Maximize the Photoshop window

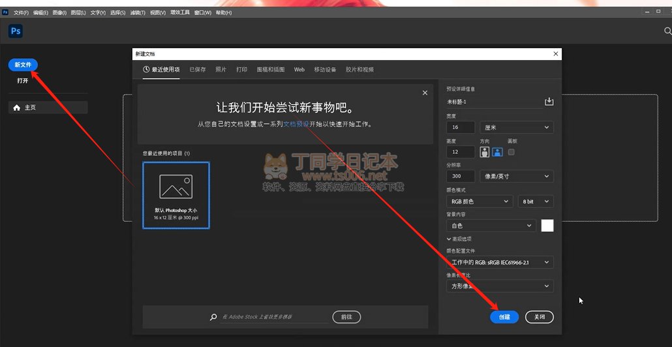[658, 12]
